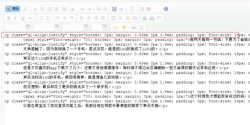Viewport: 250px width, 125px height.
Task: Click the cut scissors icon
Action: point(35,9)
